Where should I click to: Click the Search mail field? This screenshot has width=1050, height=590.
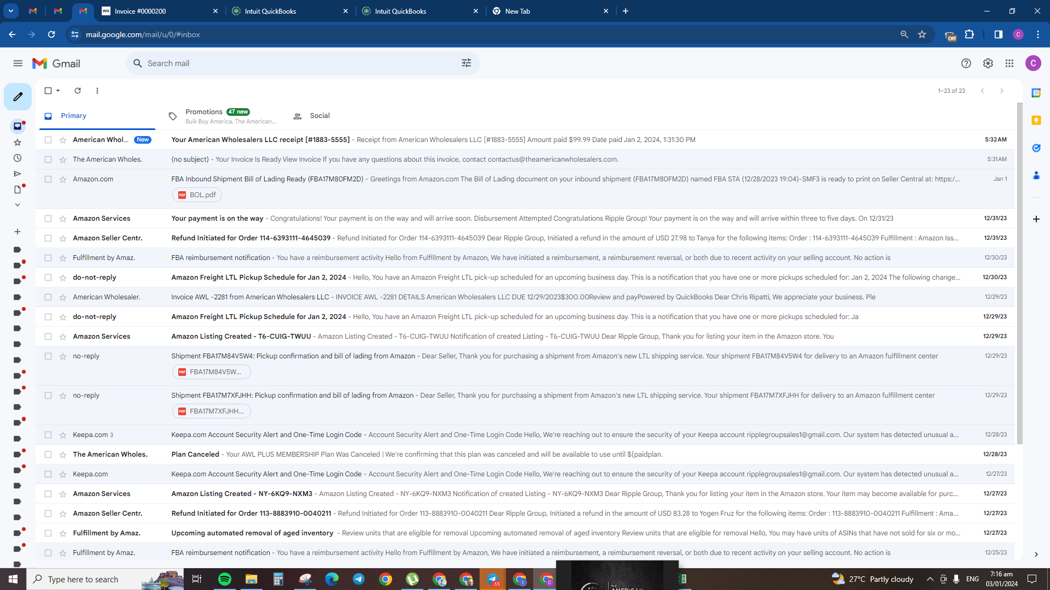click(x=302, y=63)
